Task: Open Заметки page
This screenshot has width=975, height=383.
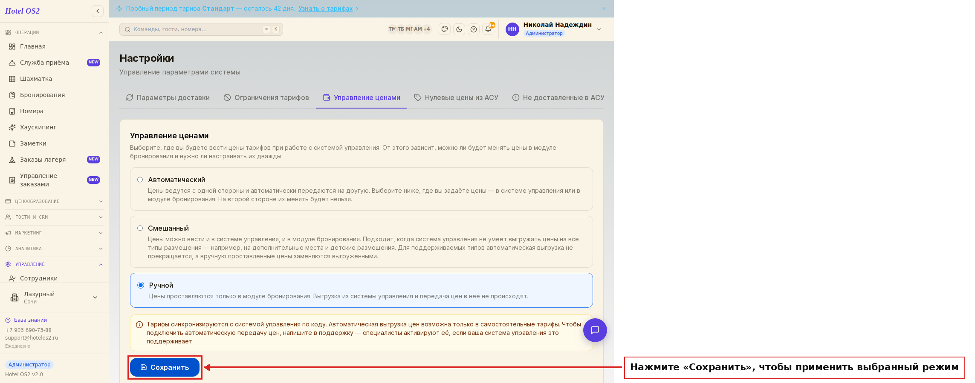Action: click(54, 143)
